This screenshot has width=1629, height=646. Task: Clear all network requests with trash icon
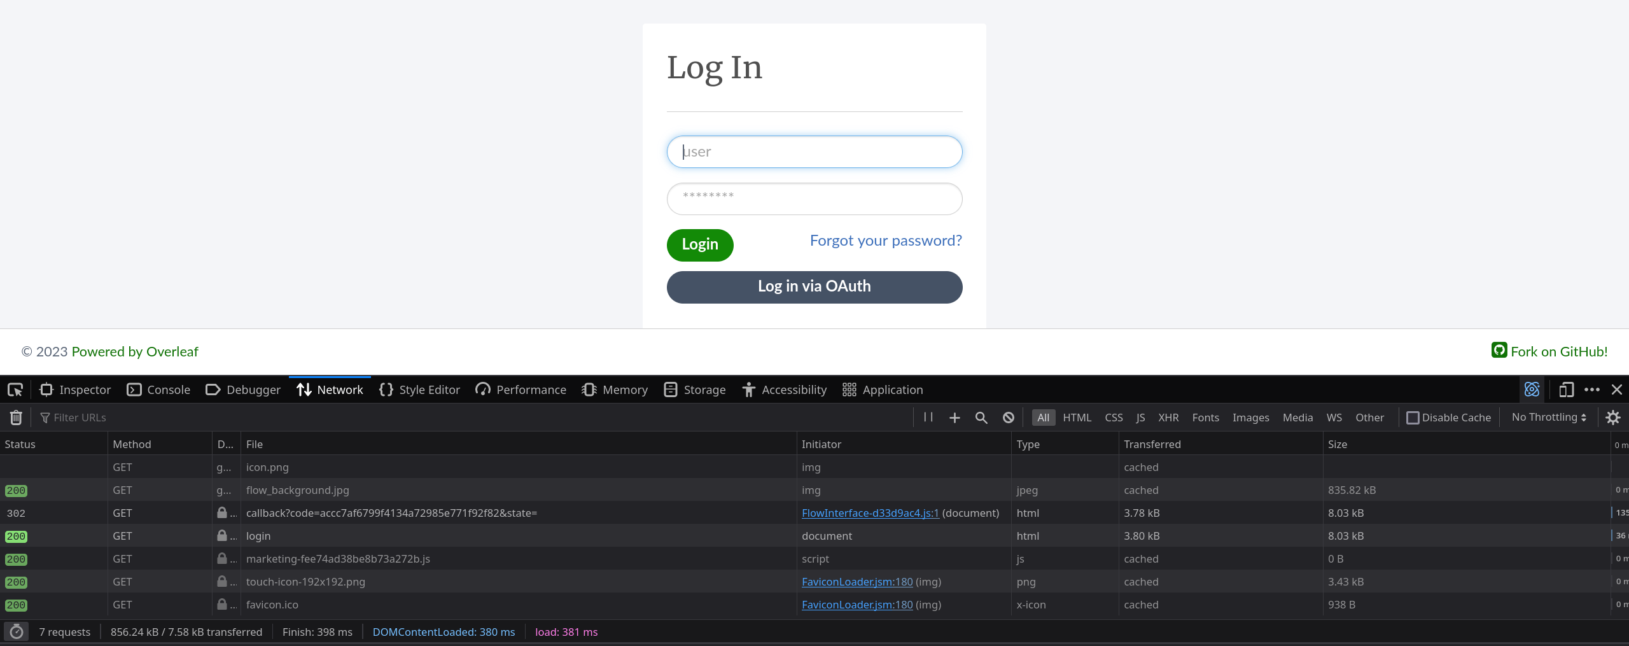[15, 417]
